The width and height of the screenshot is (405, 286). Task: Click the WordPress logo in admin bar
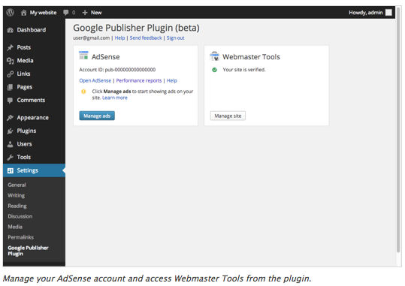click(x=11, y=12)
